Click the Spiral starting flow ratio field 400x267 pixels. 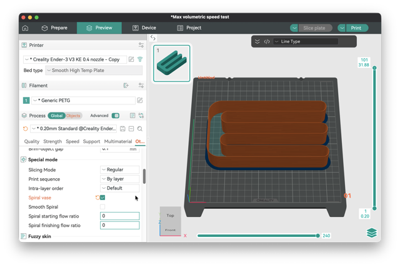pos(119,216)
